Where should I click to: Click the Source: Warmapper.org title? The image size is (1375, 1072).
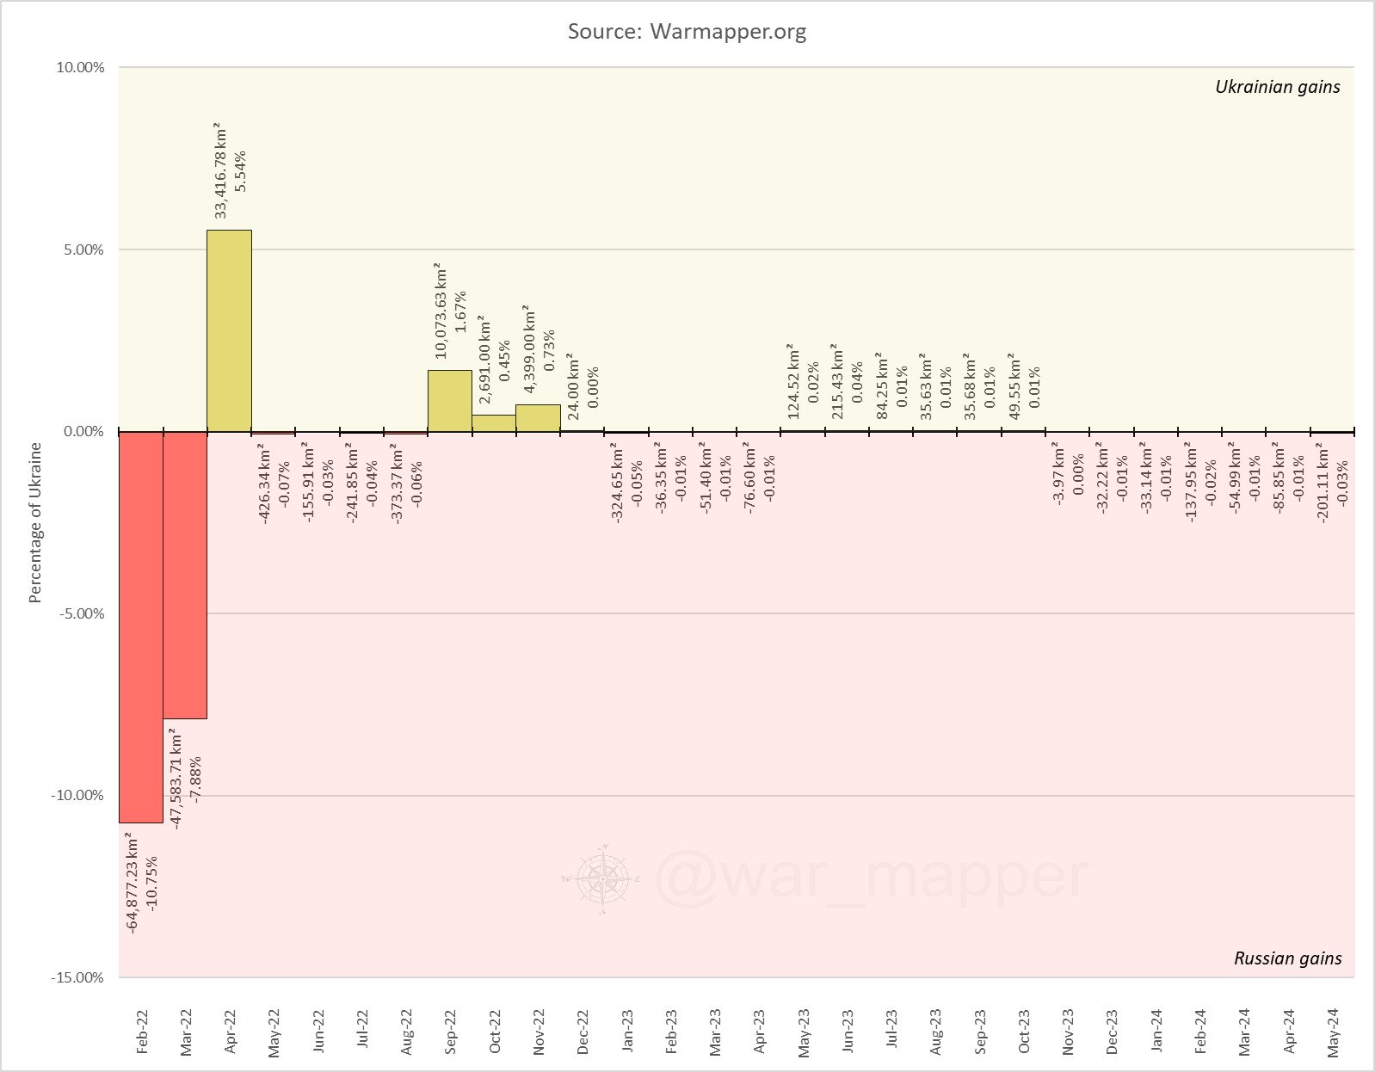[x=687, y=33]
